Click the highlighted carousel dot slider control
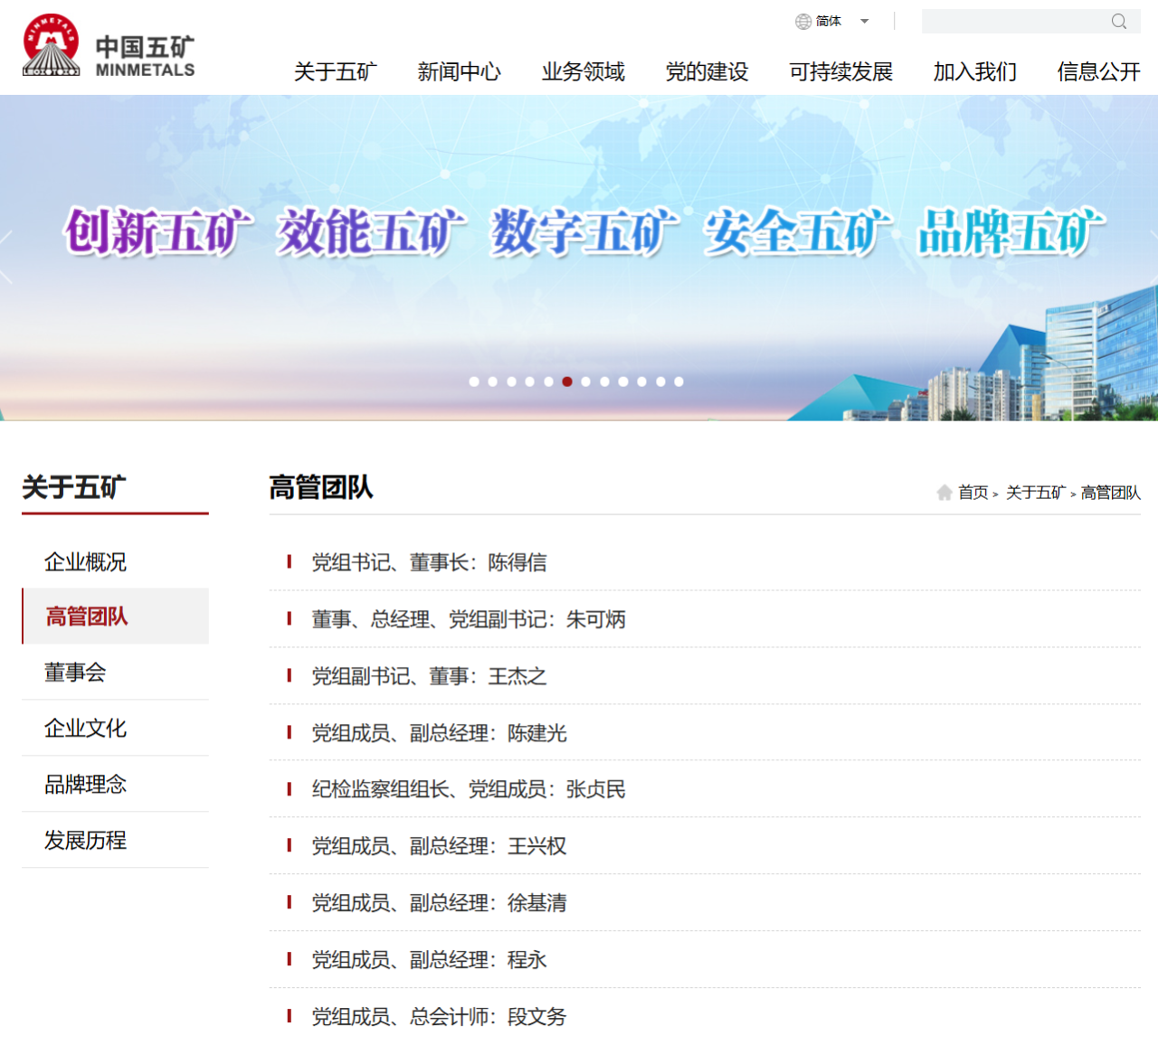 (x=567, y=381)
